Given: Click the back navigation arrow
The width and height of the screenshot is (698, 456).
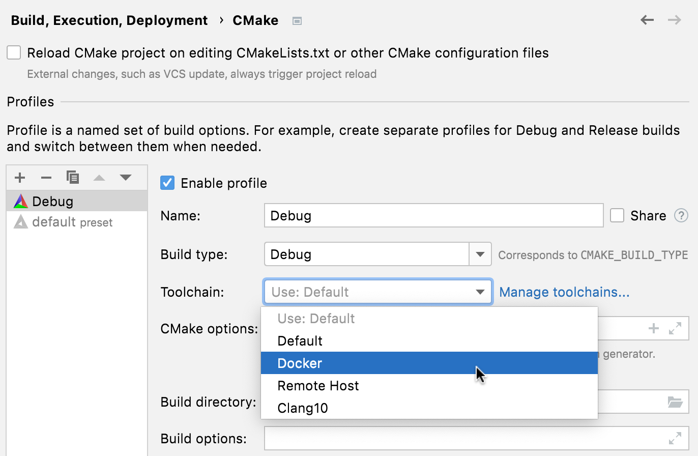Looking at the screenshot, I should (647, 20).
